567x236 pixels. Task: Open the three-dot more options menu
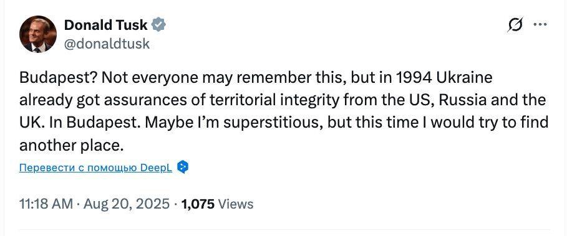pos(540,24)
